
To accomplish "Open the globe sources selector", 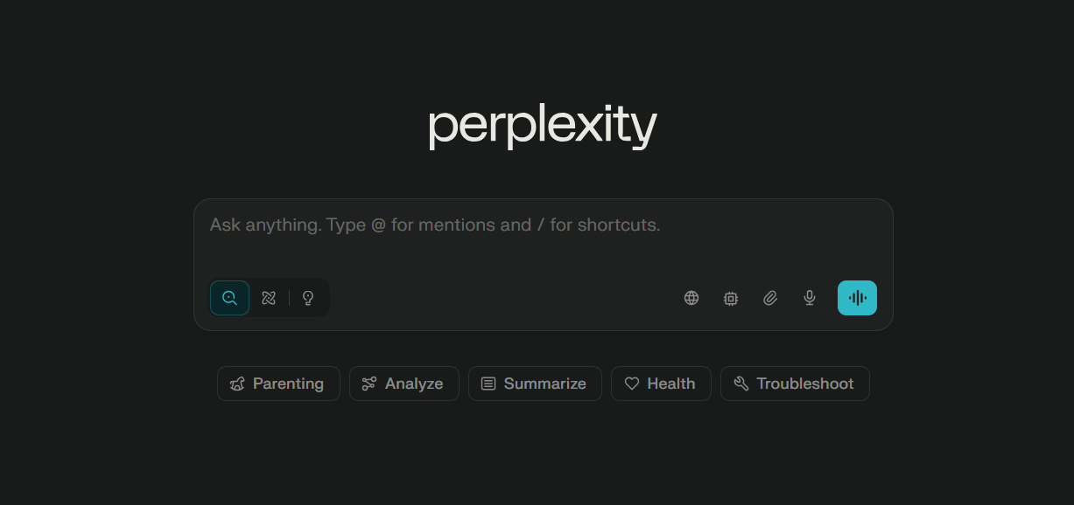I will [691, 298].
